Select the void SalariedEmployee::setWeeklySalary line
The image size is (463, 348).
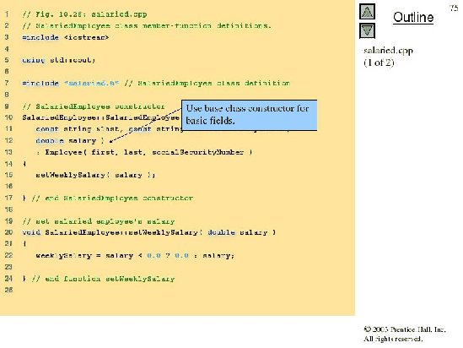[148, 232]
